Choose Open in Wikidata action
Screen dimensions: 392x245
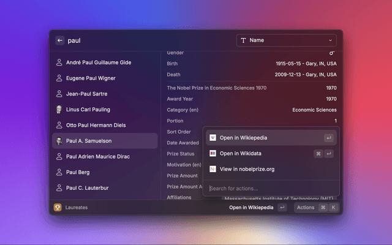point(240,153)
